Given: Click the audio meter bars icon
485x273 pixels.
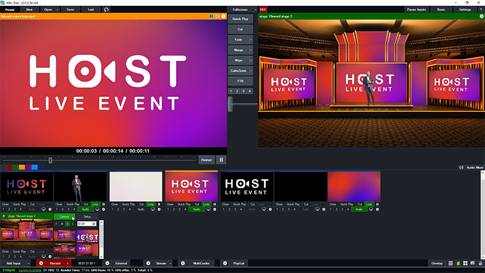Looking at the screenshot, I should (x=459, y=263).
